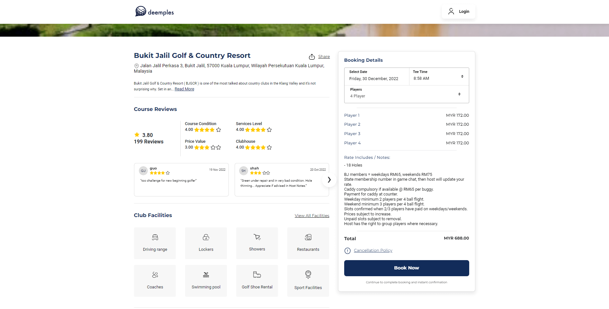The width and height of the screenshot is (609, 309).
Task: Open the Players dropdown
Action: 407,94
